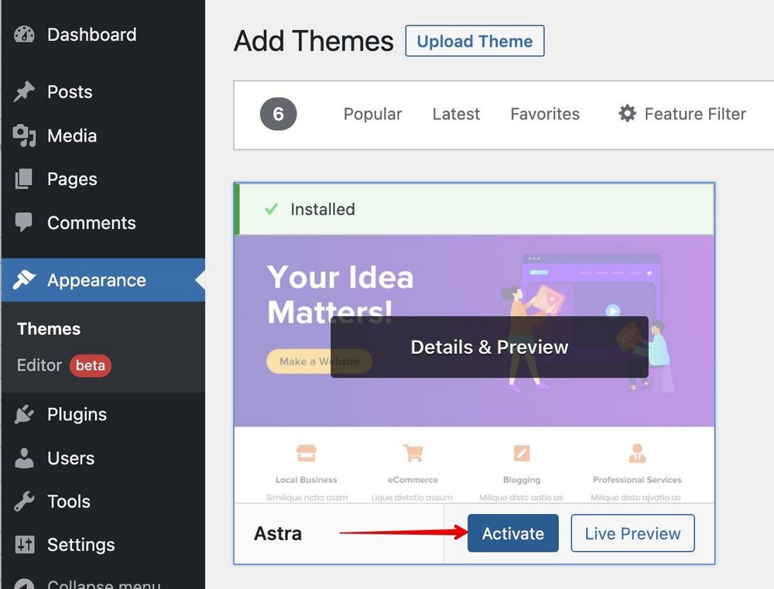
Task: Click the Pages stacked-sheets icon
Action: point(24,180)
